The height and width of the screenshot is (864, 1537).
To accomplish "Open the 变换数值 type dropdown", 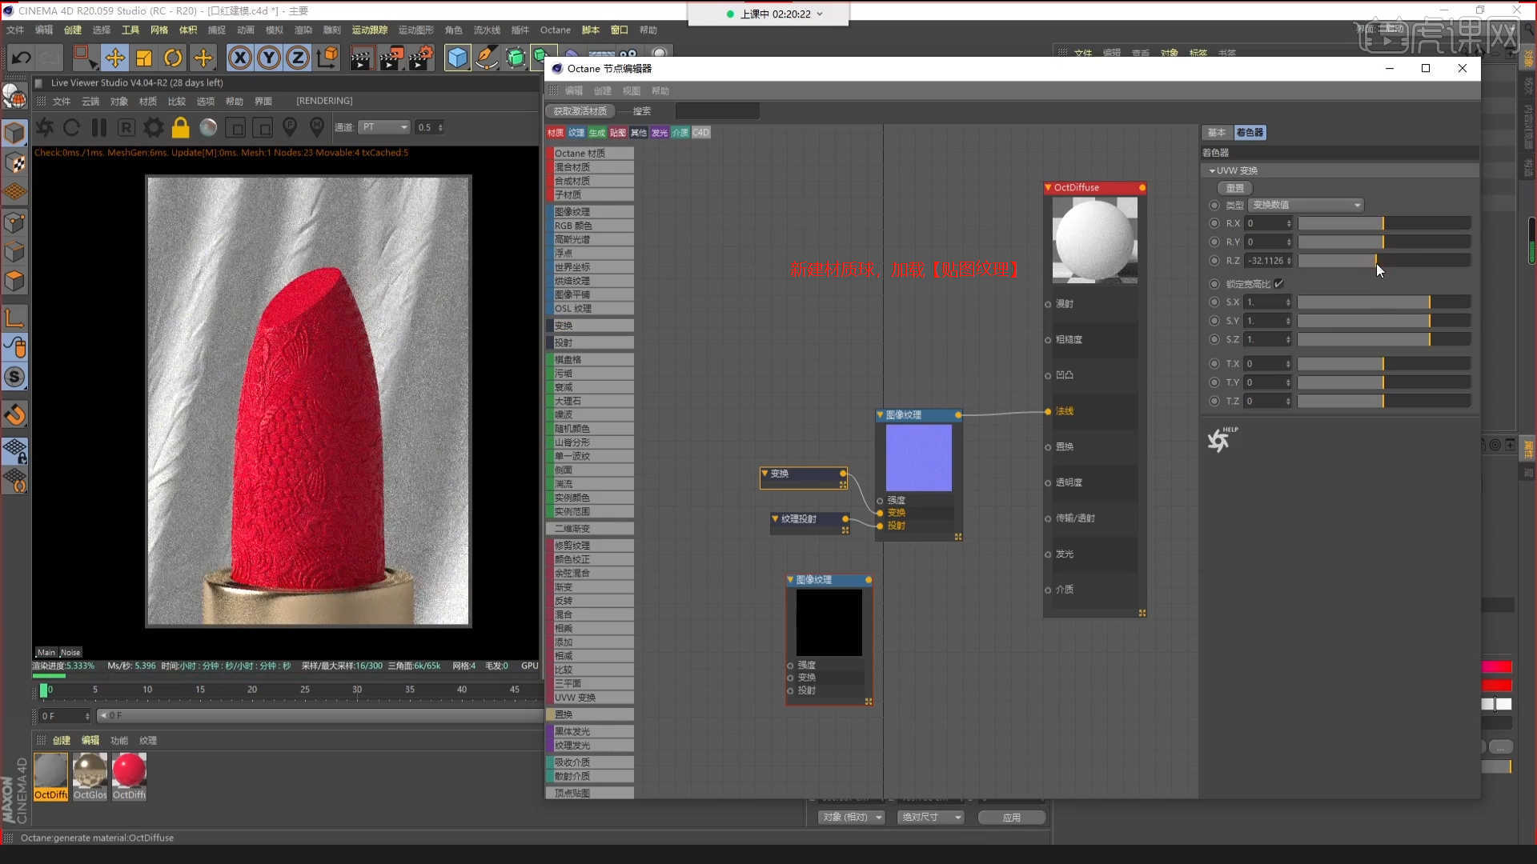I will [x=1306, y=206].
